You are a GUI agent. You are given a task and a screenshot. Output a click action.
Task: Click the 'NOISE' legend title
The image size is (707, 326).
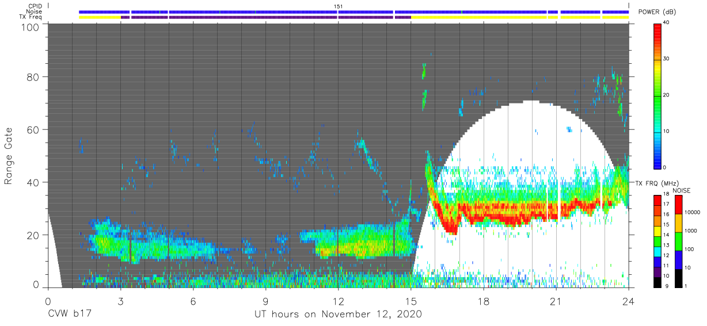(682, 190)
